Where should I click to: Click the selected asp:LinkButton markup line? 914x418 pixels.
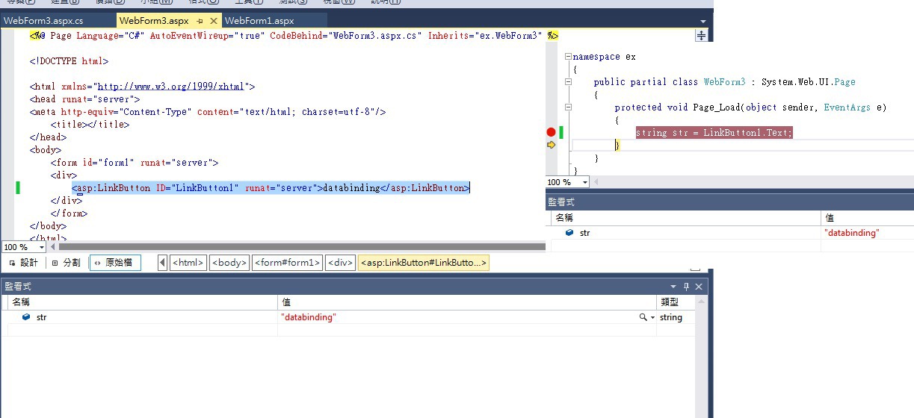tap(271, 188)
